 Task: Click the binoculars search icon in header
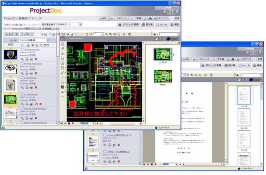point(150,18)
